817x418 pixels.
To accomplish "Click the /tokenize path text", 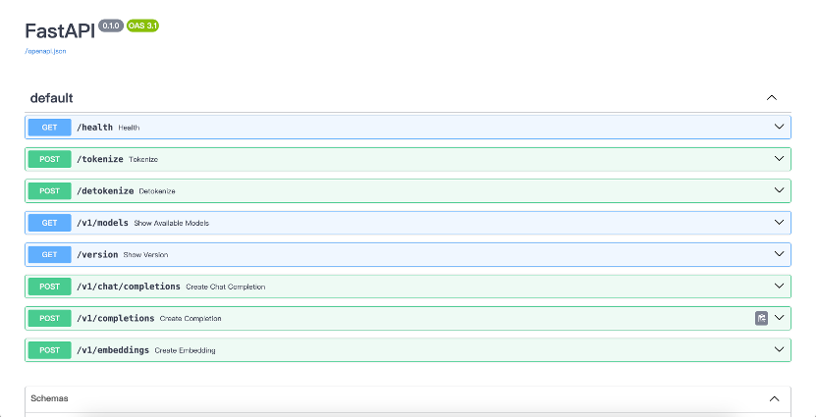I will 99,159.
